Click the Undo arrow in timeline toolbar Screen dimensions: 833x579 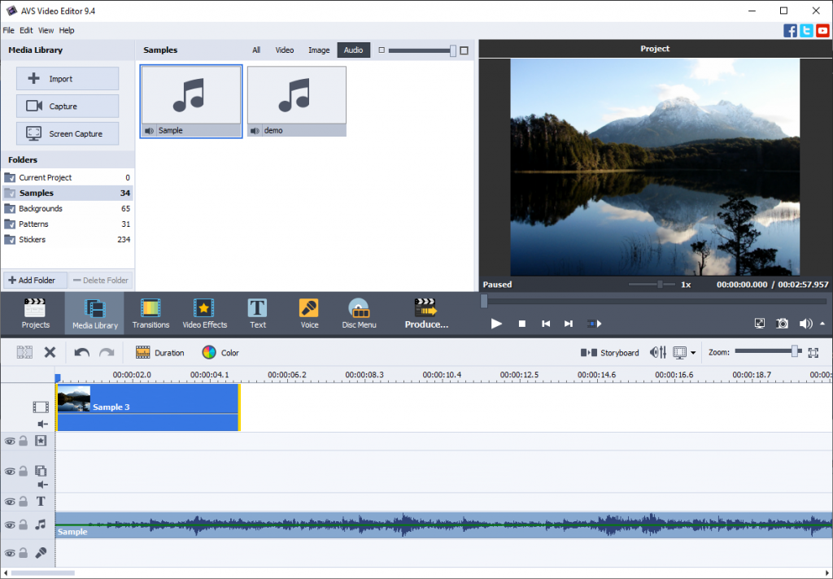tap(81, 352)
